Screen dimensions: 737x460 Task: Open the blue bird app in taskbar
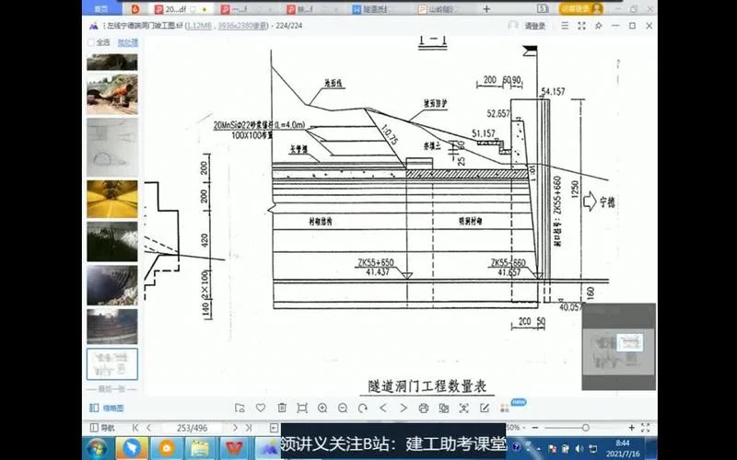click(133, 448)
